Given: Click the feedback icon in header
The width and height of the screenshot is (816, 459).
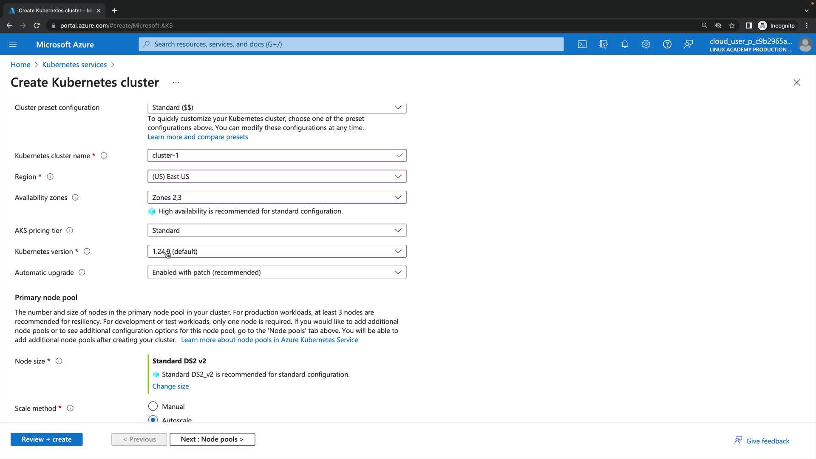Looking at the screenshot, I should point(688,44).
